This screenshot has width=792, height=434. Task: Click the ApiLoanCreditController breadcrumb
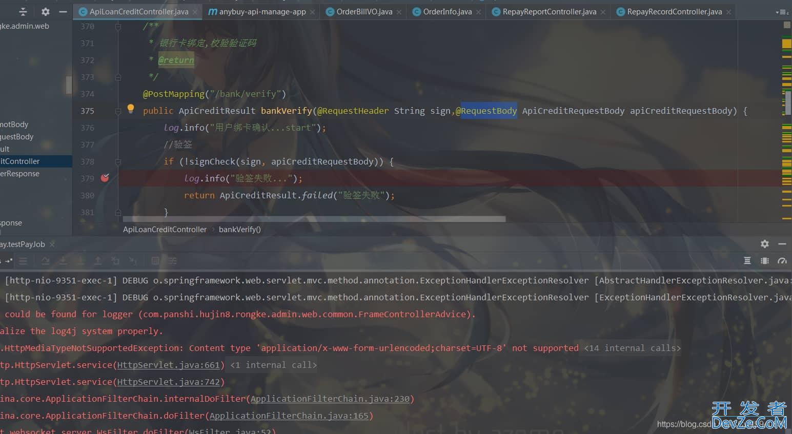coord(165,230)
